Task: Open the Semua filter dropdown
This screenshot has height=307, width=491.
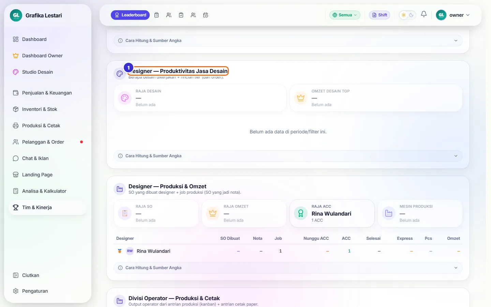Action: tap(345, 15)
